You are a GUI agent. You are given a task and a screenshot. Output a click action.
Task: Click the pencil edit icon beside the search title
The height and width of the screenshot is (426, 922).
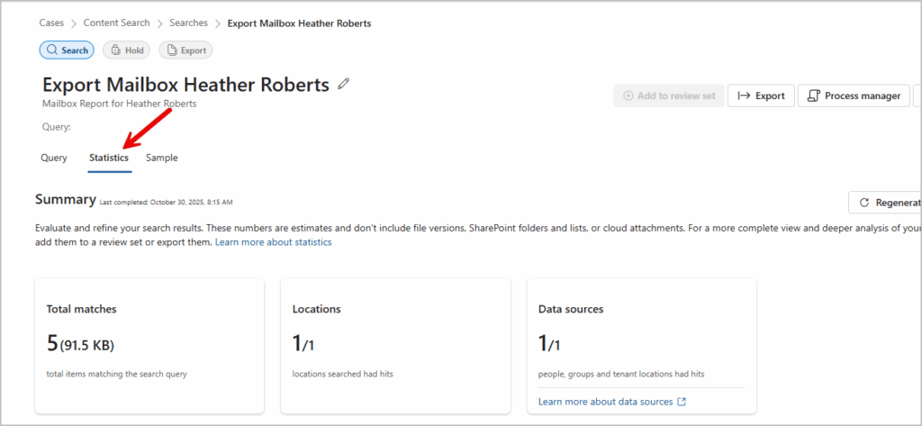pyautogui.click(x=343, y=85)
